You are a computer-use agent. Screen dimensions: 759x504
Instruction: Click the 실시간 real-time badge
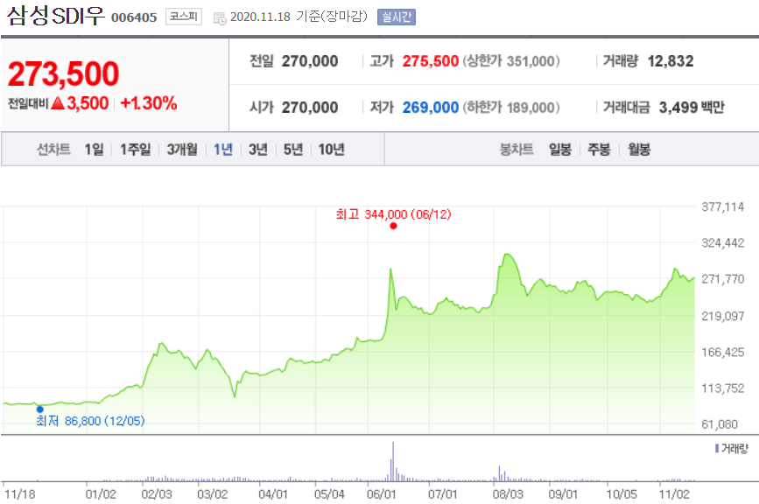pos(397,17)
